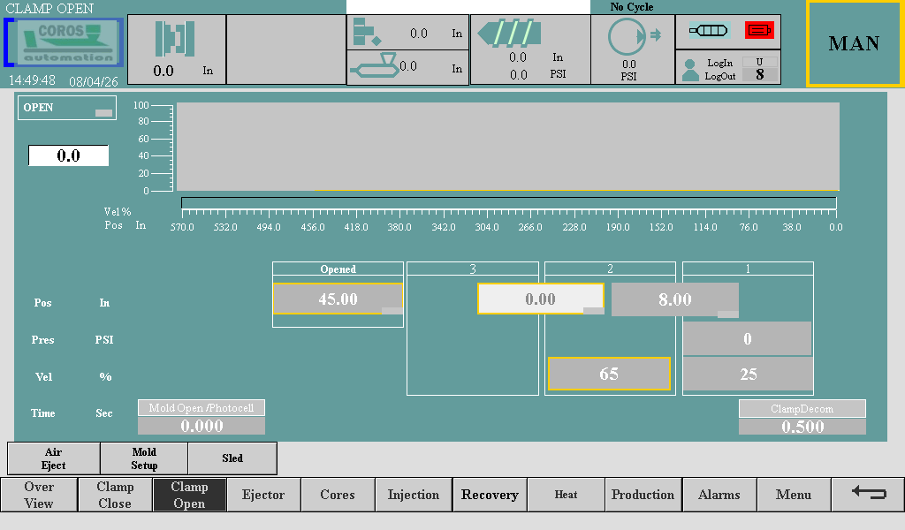The image size is (905, 530).
Task: Edit the ClampDecom time field 0.500
Action: click(802, 427)
